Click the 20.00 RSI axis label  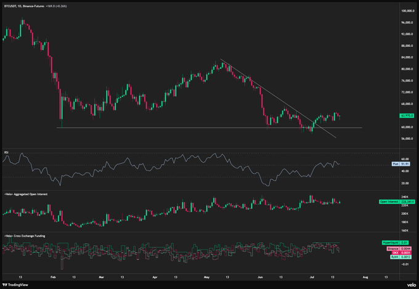(405, 183)
